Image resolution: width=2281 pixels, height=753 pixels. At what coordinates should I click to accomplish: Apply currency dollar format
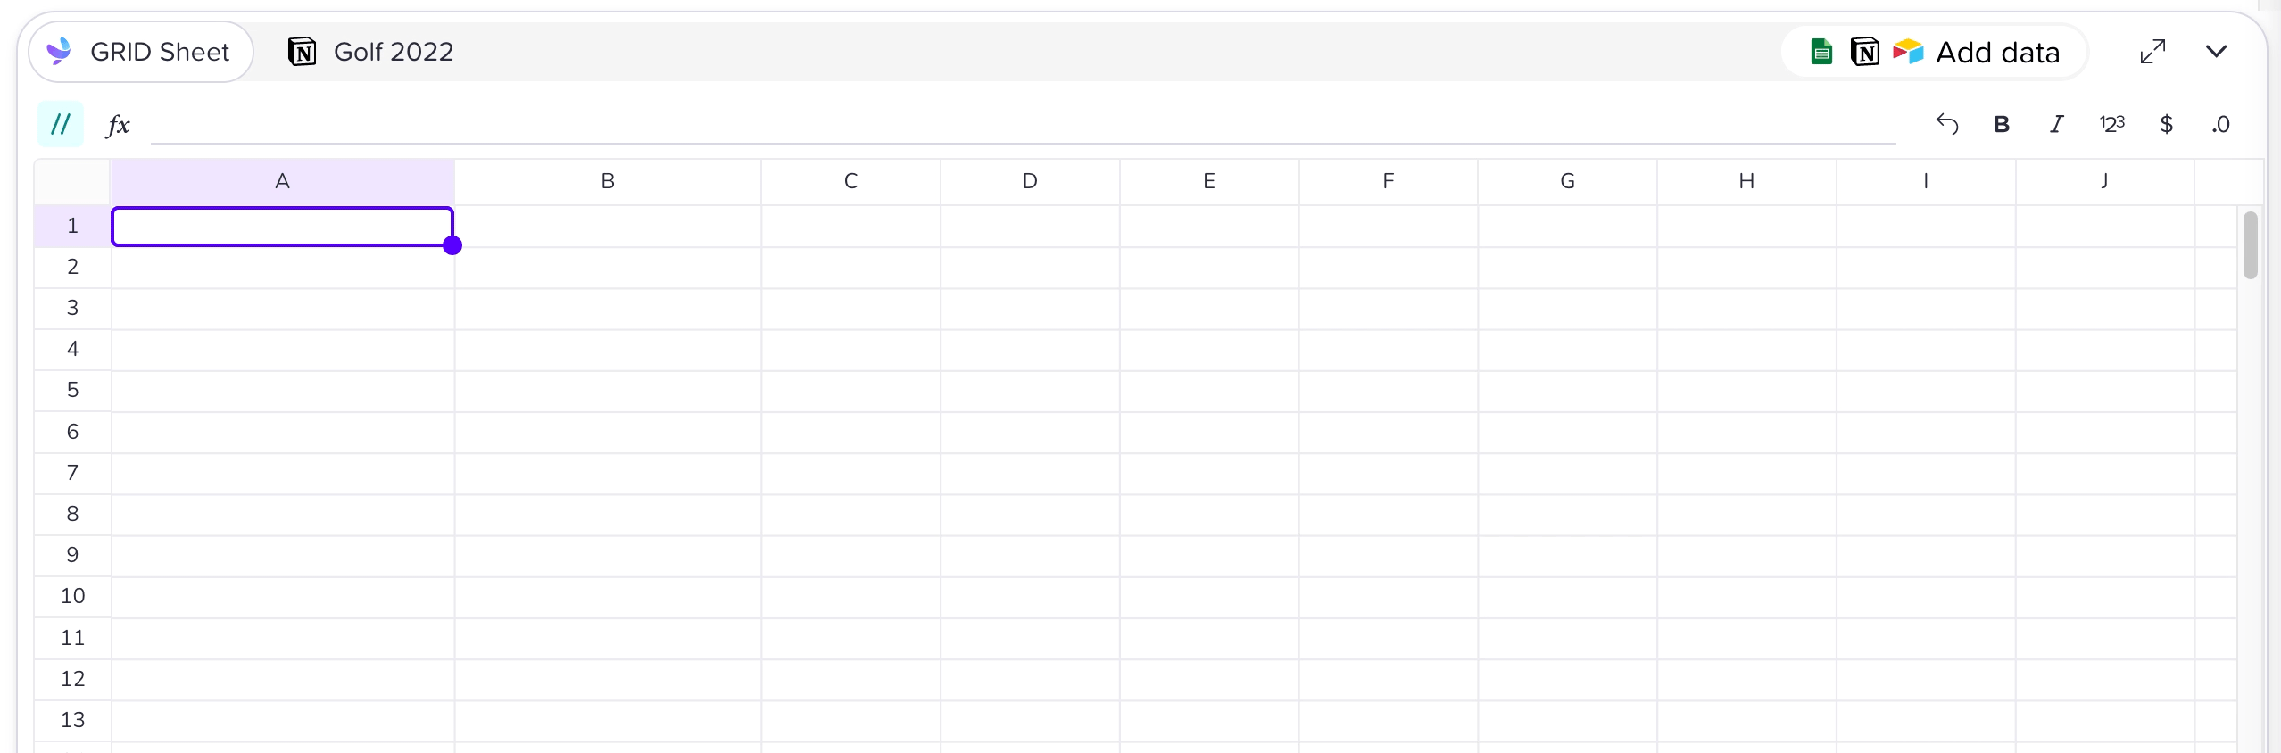tap(2166, 124)
